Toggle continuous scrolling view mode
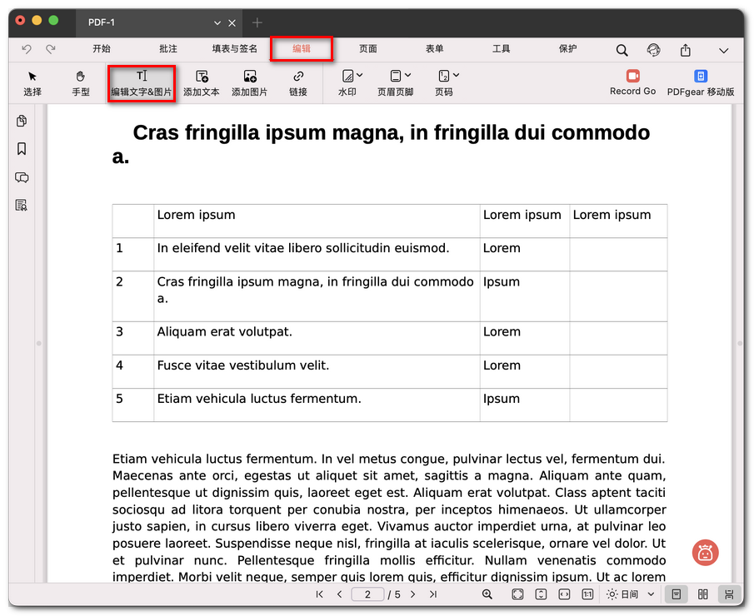The width and height of the screenshot is (754, 616). pos(729,594)
